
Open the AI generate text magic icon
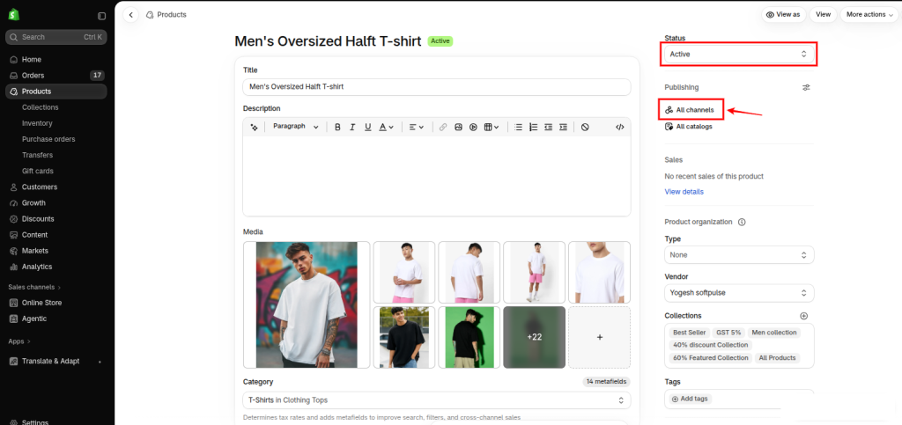[x=255, y=127]
